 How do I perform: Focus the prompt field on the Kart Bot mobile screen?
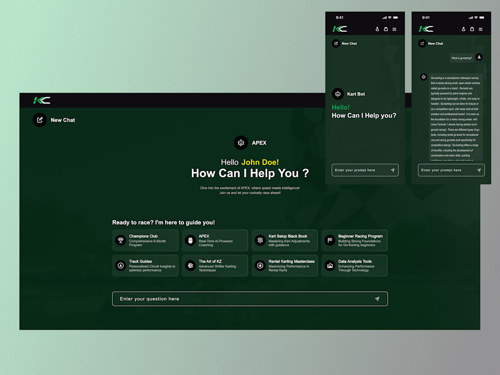[365, 170]
